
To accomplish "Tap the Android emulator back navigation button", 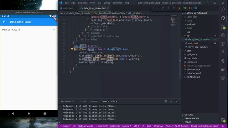I will (13, 113).
